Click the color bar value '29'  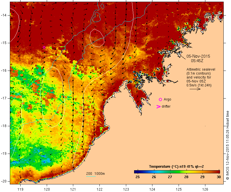click(203, 177)
